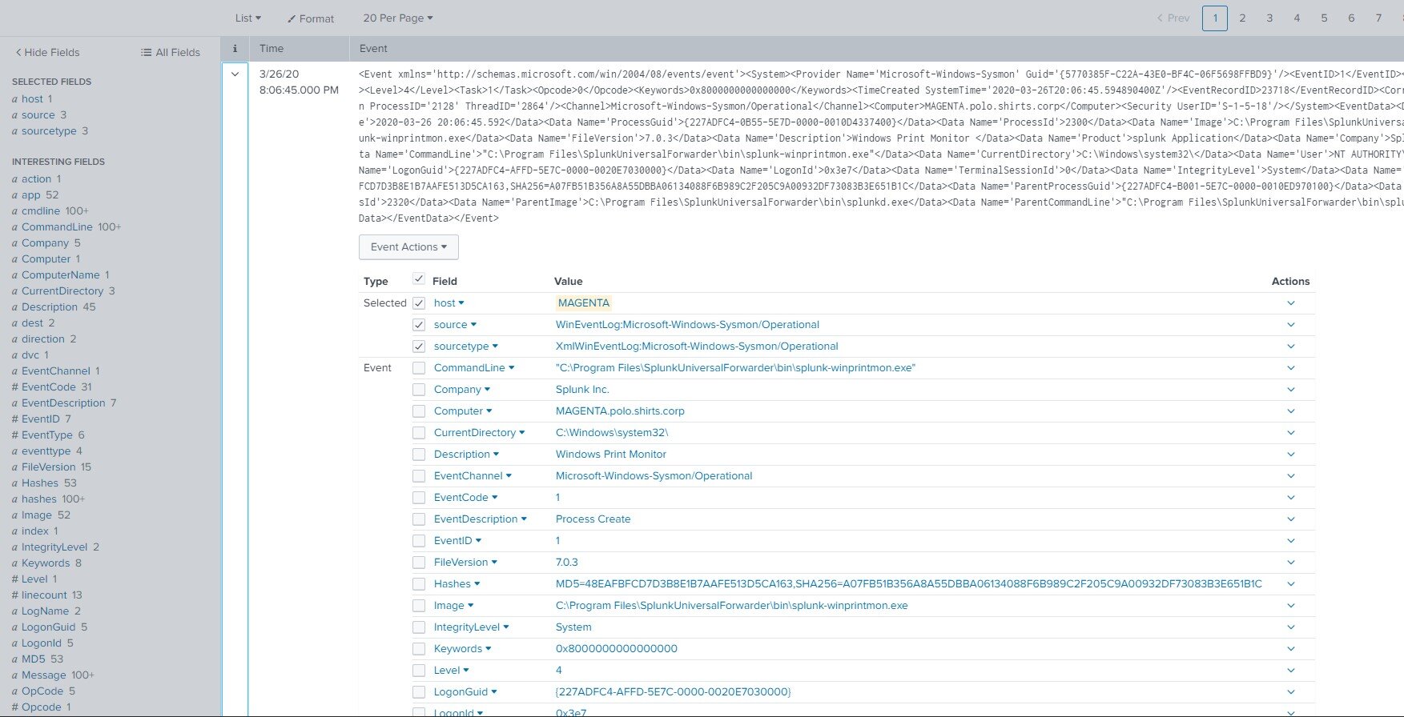Click the MAGENTA host value
The image size is (1404, 717).
click(x=584, y=303)
